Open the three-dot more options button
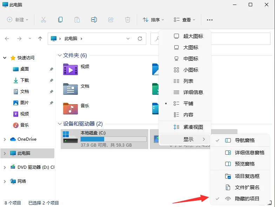 click(210, 20)
